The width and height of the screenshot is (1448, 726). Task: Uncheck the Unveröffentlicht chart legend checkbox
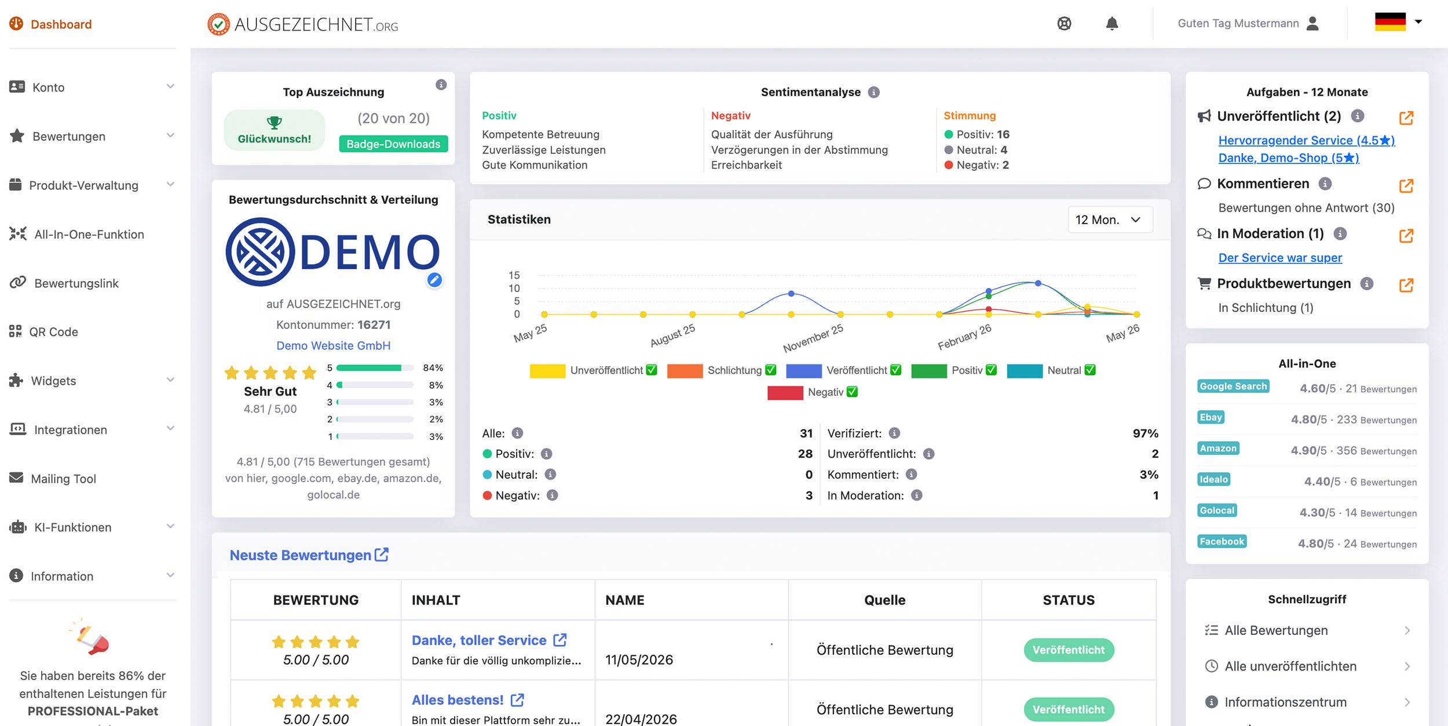[652, 370]
